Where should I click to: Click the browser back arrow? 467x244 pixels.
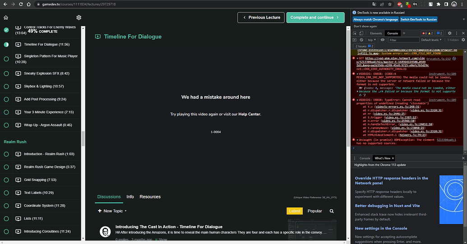(x=5, y=4)
